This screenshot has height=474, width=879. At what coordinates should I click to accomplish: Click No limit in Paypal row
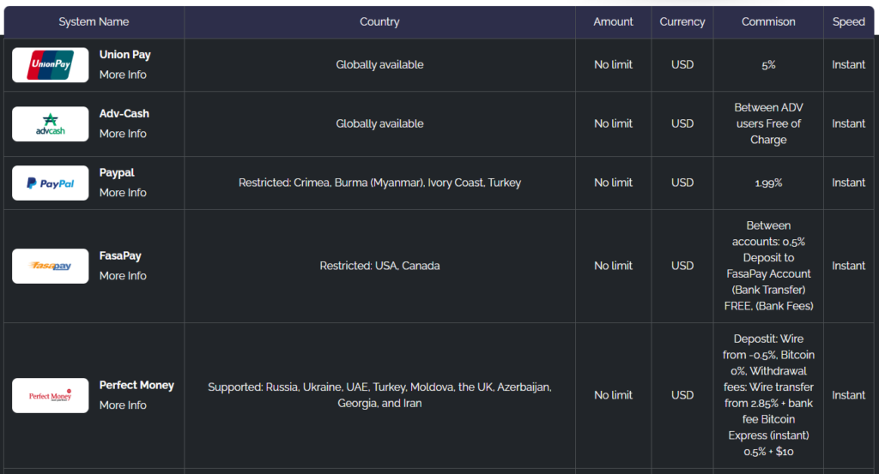pos(613,183)
